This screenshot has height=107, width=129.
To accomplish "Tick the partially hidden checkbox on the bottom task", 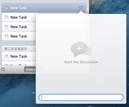I will pyautogui.click(x=7, y=65).
